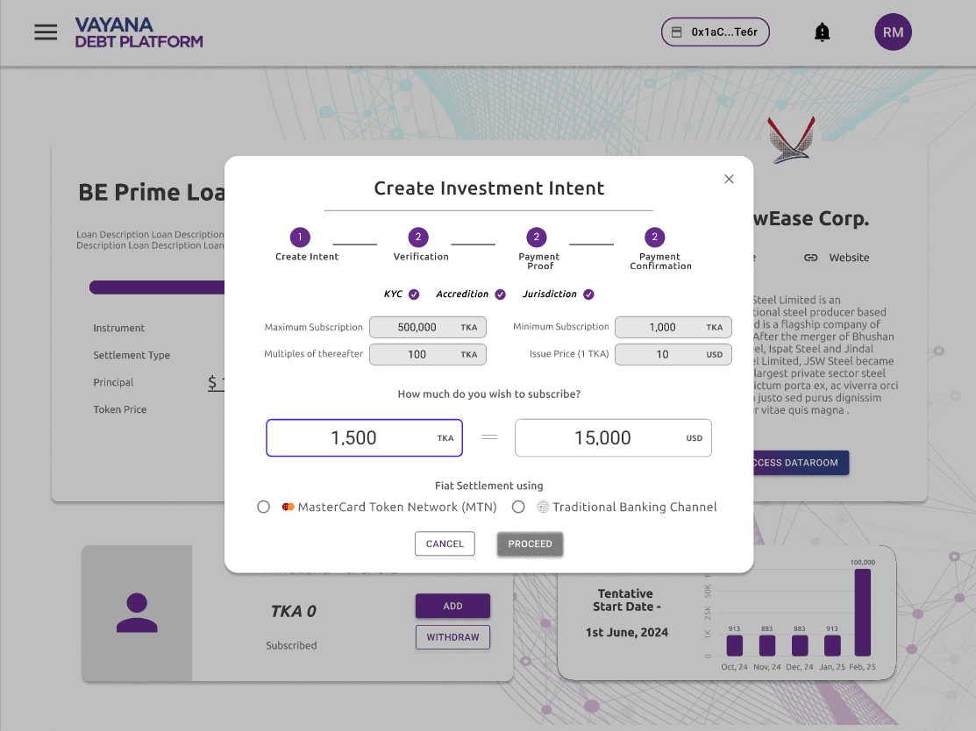
Task: Click the Minimum Subscription 1,000 field
Action: pos(673,327)
